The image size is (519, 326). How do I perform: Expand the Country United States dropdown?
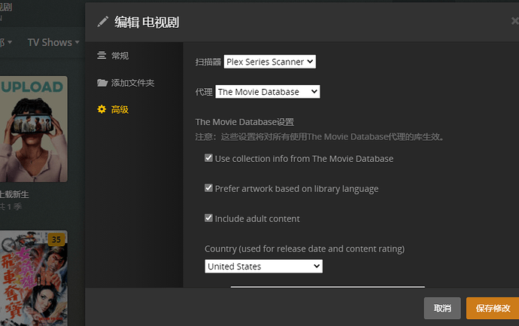pos(263,267)
